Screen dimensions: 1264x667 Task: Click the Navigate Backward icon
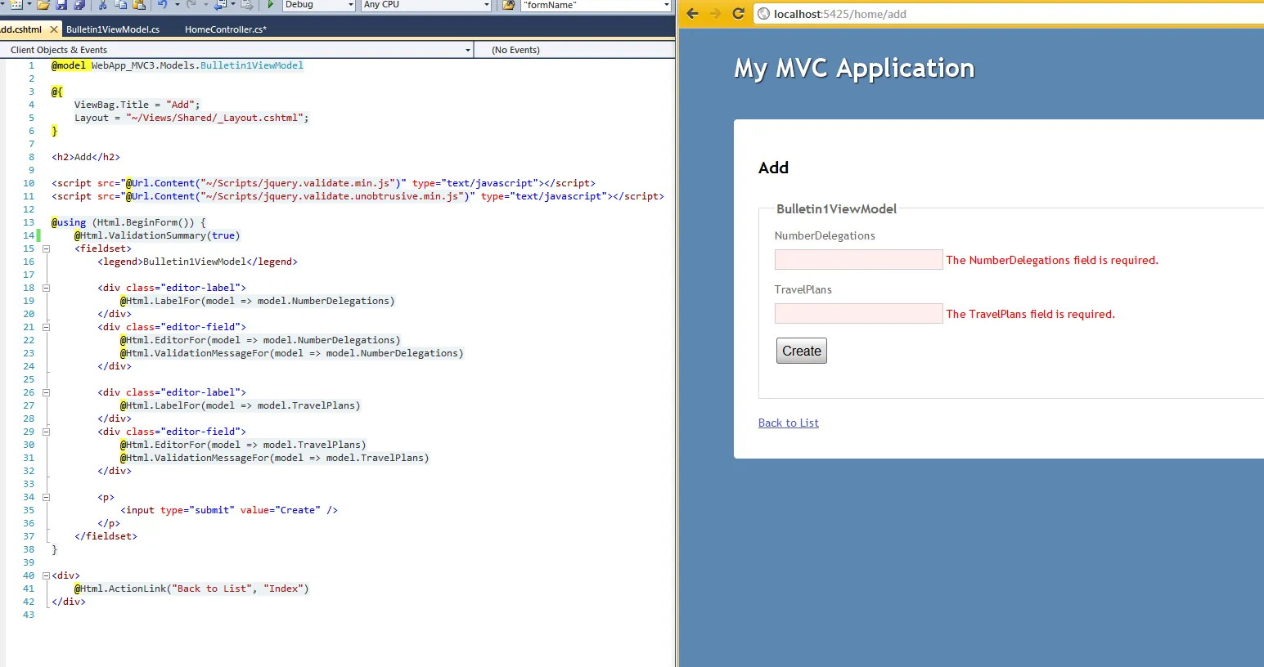tap(220, 5)
